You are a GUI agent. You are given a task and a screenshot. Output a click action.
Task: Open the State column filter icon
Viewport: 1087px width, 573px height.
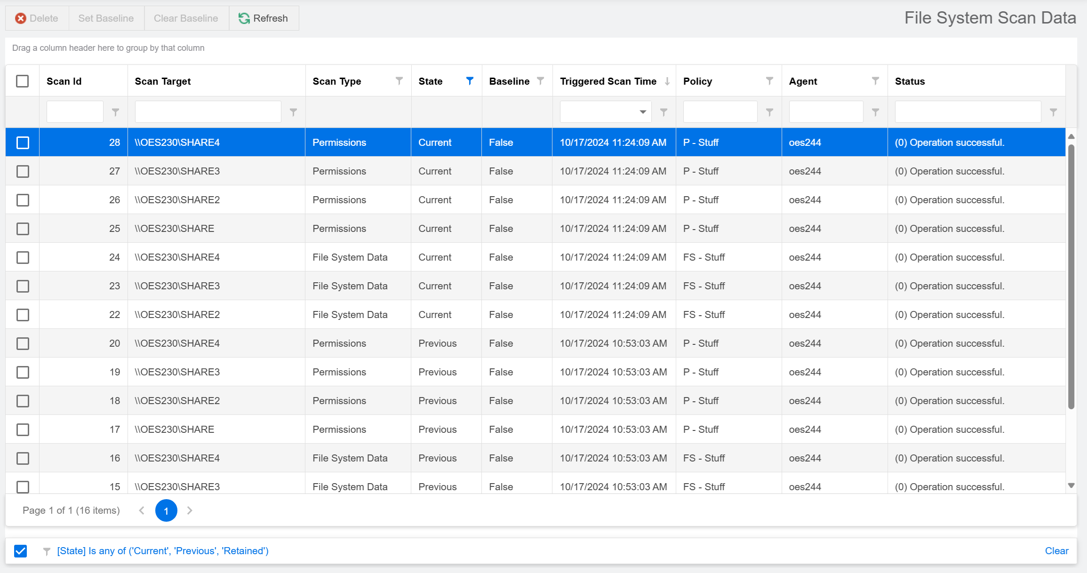(469, 81)
